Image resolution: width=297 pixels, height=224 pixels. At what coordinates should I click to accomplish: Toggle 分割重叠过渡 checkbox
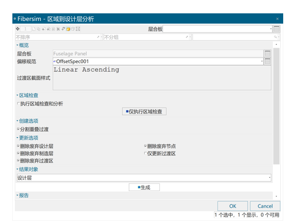(x=19, y=129)
